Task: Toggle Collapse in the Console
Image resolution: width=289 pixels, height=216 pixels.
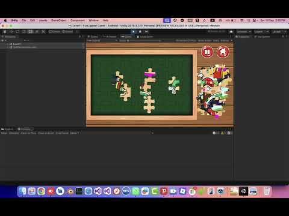Action: pyautogui.click(x=14, y=133)
